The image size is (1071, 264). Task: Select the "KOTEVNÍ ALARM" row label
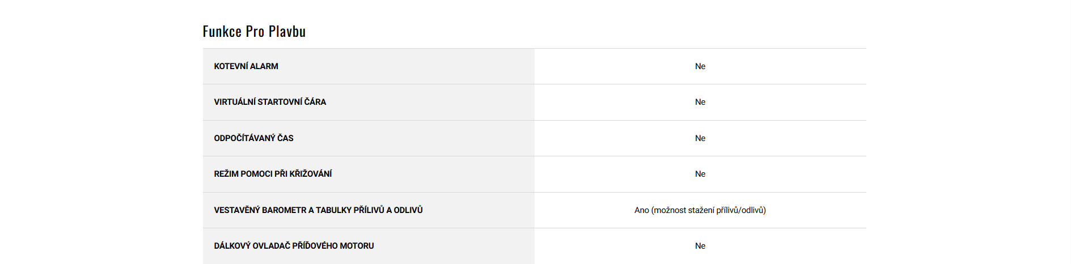coord(245,66)
